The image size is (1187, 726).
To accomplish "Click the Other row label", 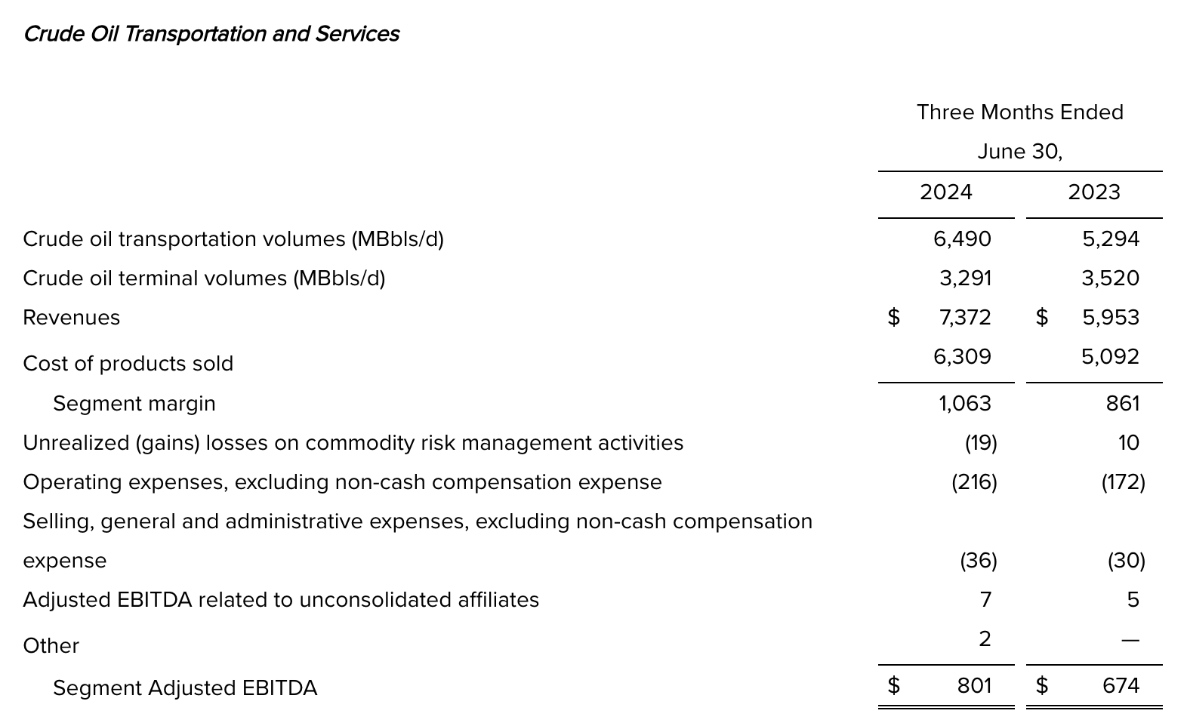I will [x=51, y=646].
